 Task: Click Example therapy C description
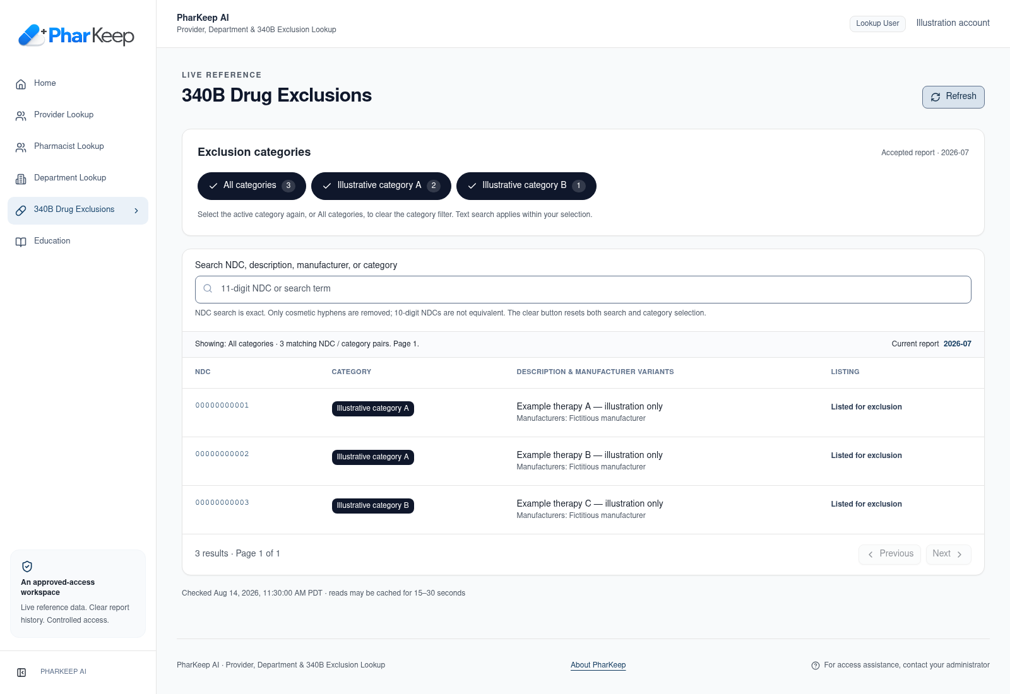590,503
